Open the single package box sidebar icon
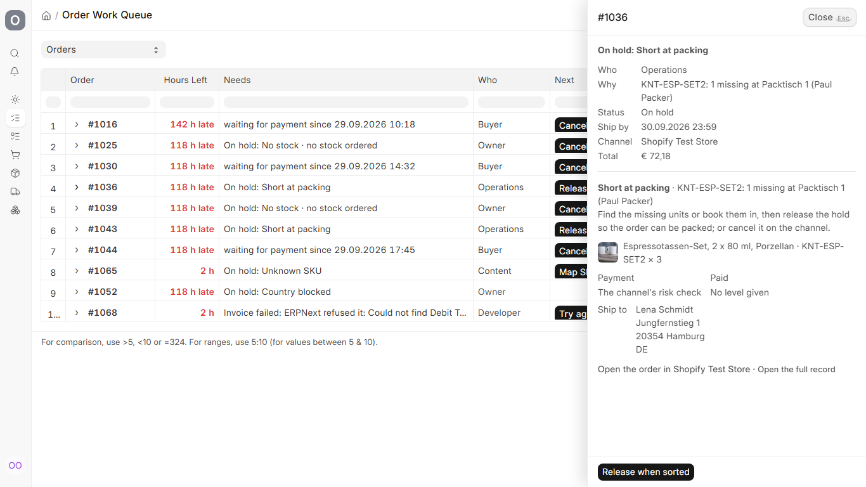 [x=15, y=173]
